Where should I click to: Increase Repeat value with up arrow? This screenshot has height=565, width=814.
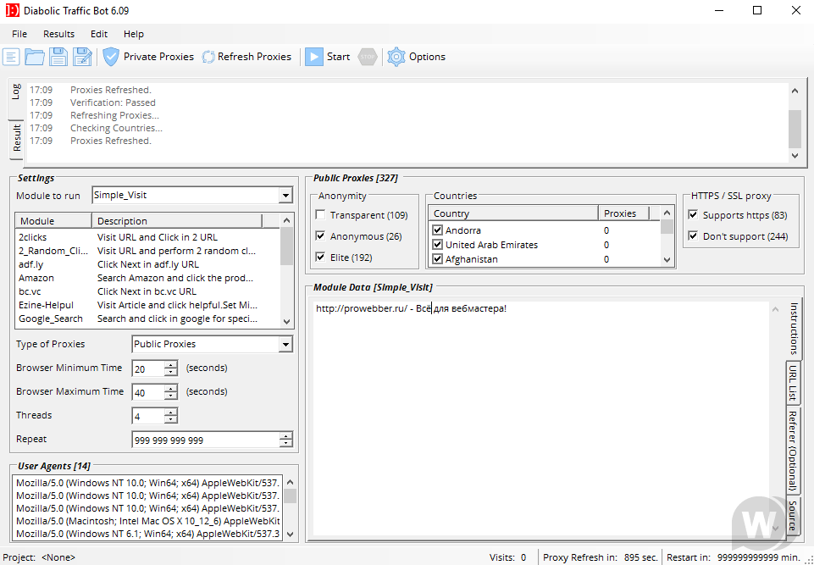point(286,436)
